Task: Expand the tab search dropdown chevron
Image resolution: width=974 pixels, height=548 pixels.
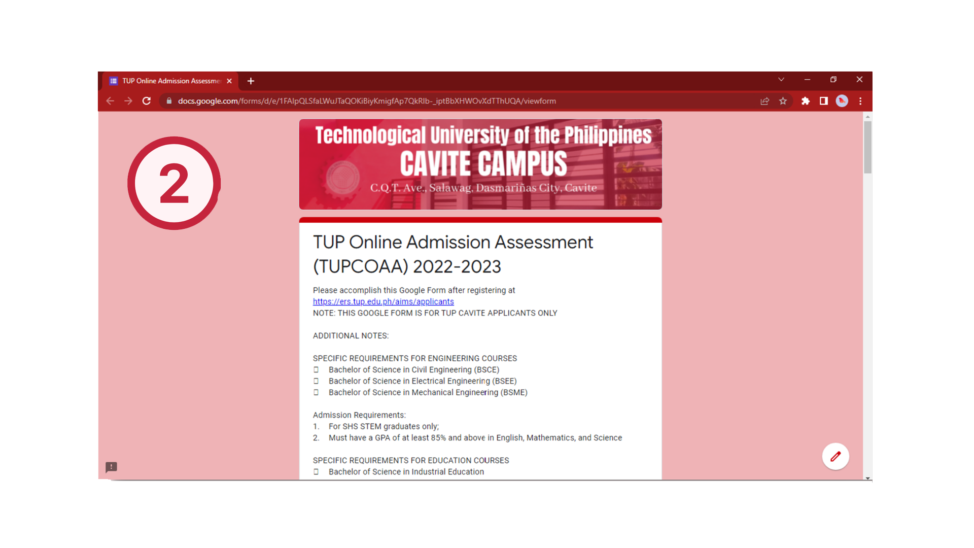Action: tap(781, 80)
